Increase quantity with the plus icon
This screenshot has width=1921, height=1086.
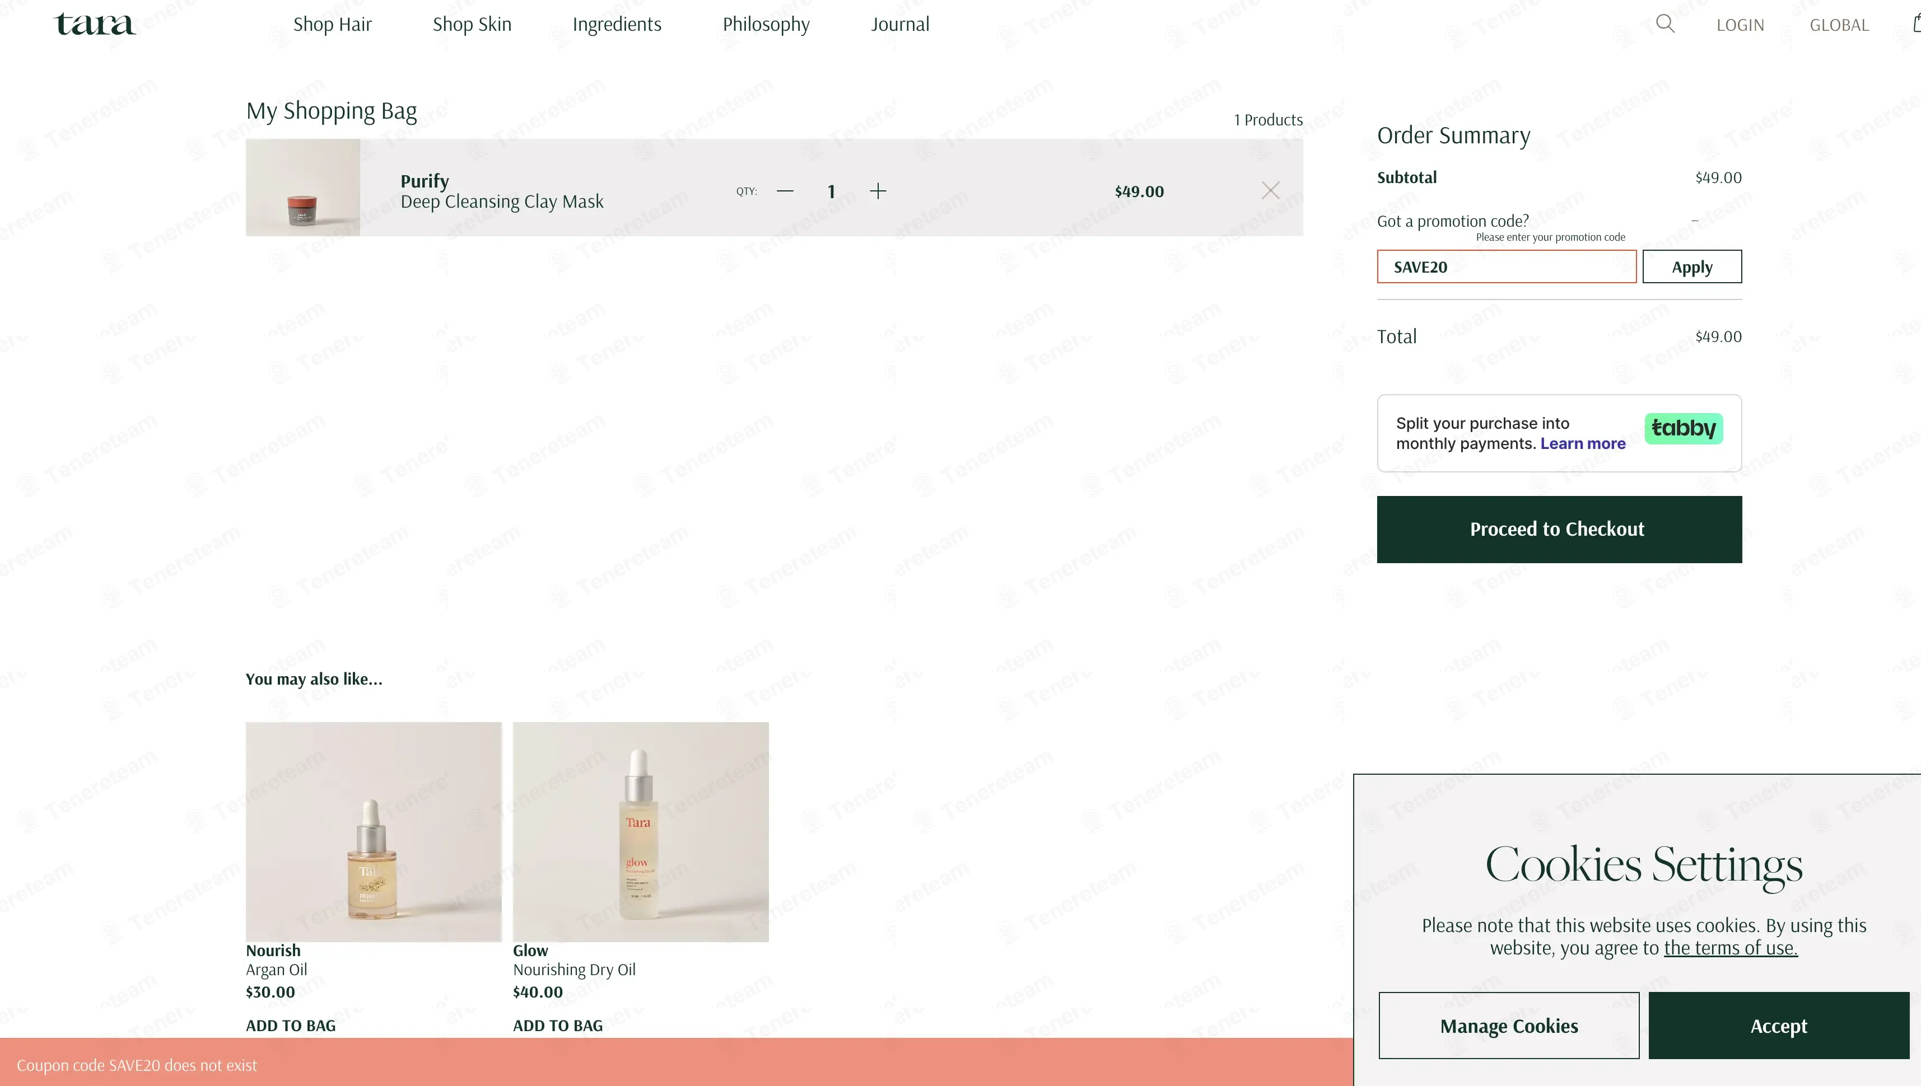click(x=878, y=191)
